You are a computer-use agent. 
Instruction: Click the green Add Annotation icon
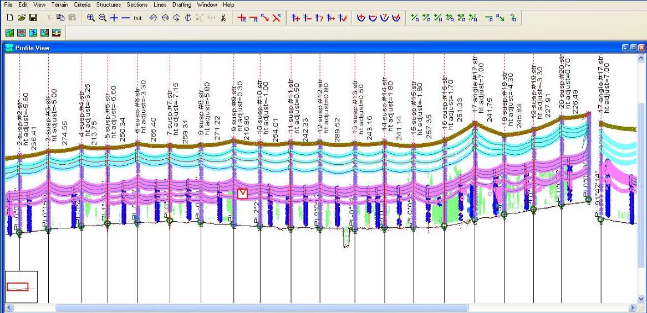pos(414,18)
